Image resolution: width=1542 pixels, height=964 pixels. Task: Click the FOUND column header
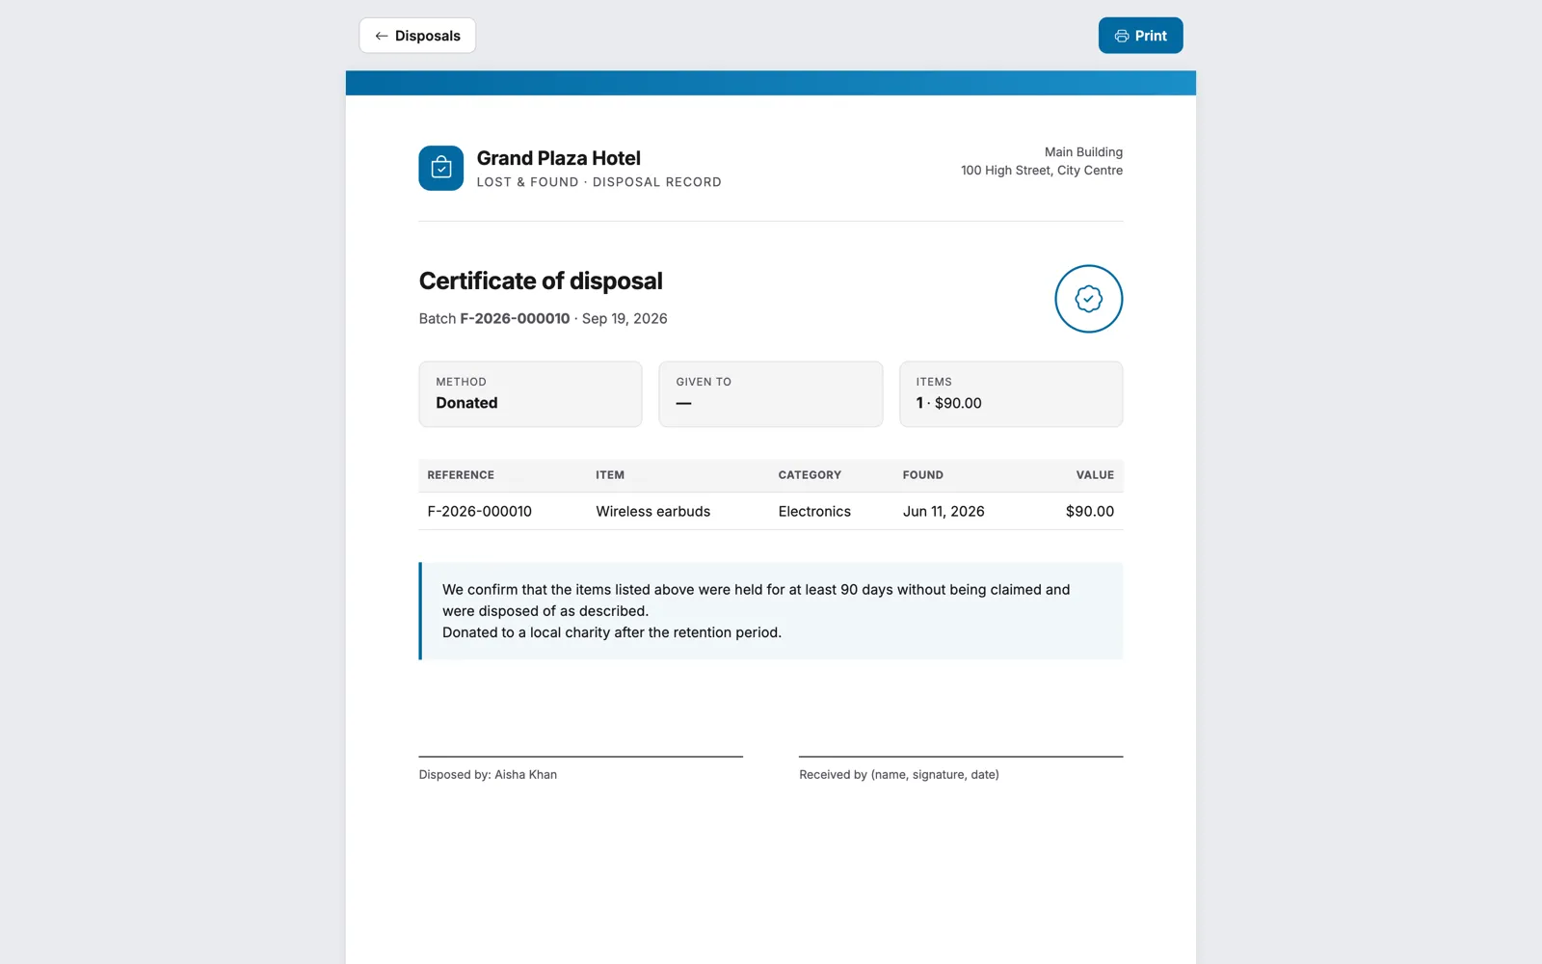point(923,475)
